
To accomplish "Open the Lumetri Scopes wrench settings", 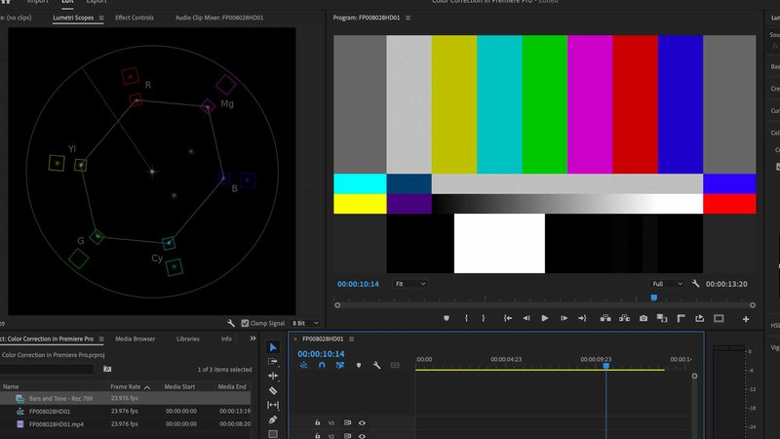I will tap(231, 323).
